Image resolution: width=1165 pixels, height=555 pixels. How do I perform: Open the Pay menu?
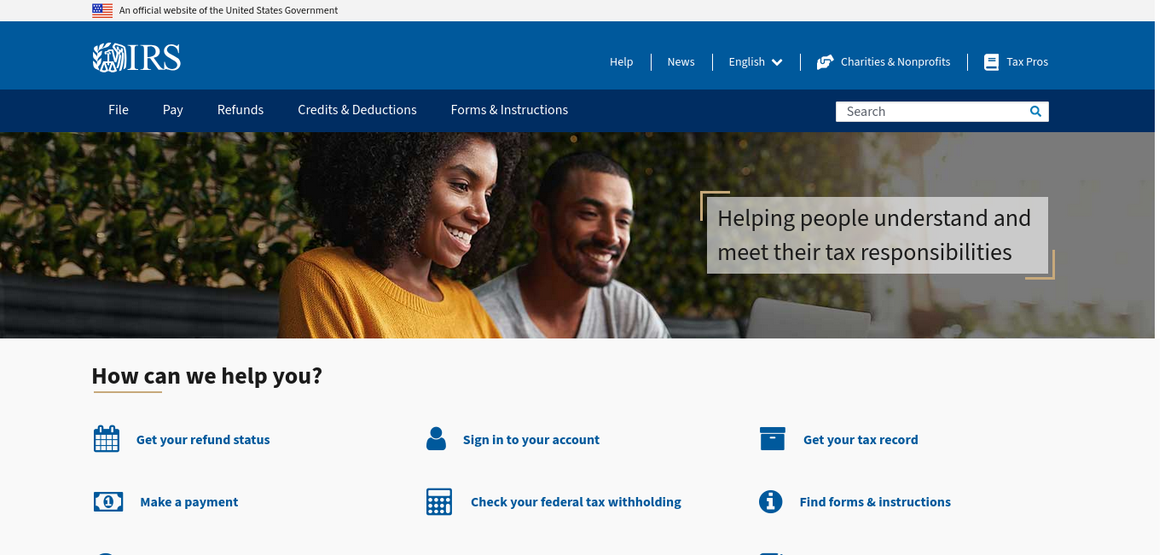(x=173, y=110)
